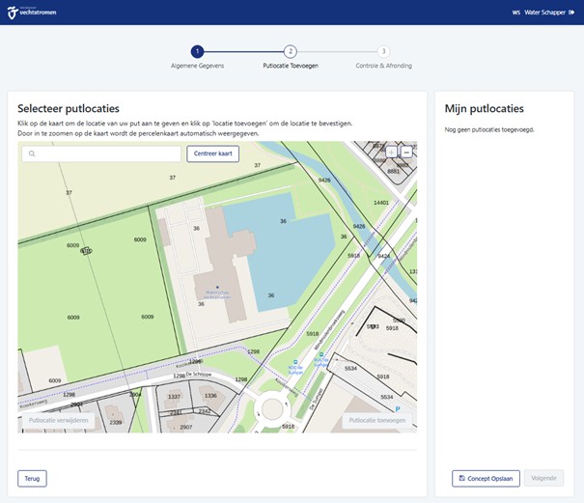This screenshot has height=503, width=584.
Task: Click the Volgende button
Action: 544,478
